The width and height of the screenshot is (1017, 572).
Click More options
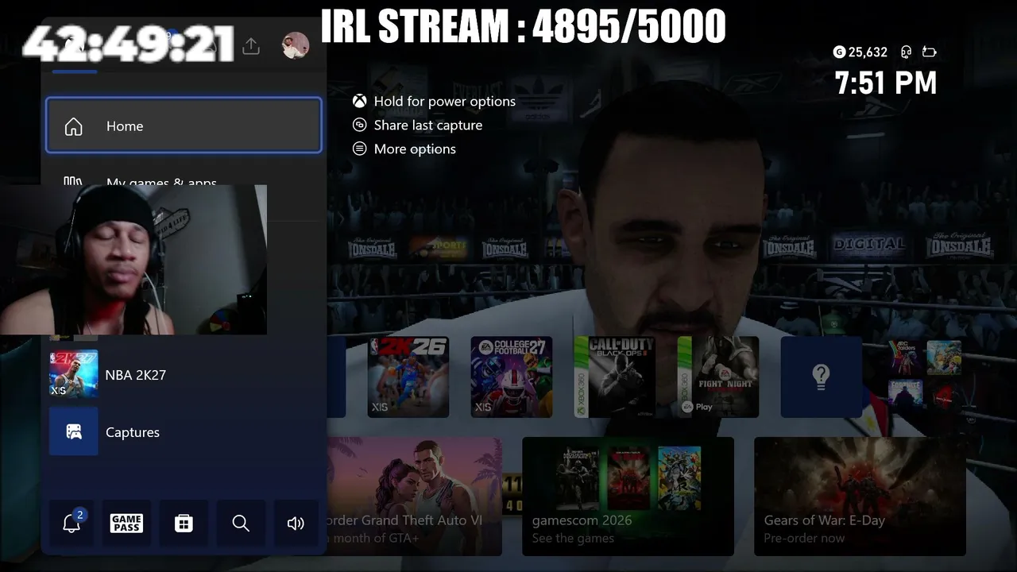[x=415, y=149]
